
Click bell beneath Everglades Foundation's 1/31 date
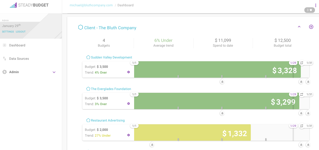click(308, 113)
